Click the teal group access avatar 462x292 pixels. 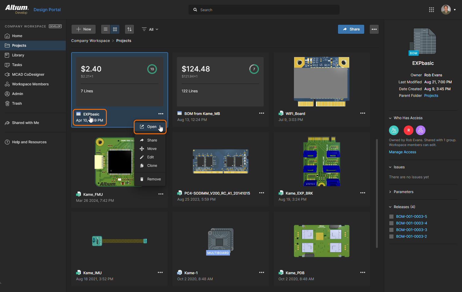pos(394,130)
